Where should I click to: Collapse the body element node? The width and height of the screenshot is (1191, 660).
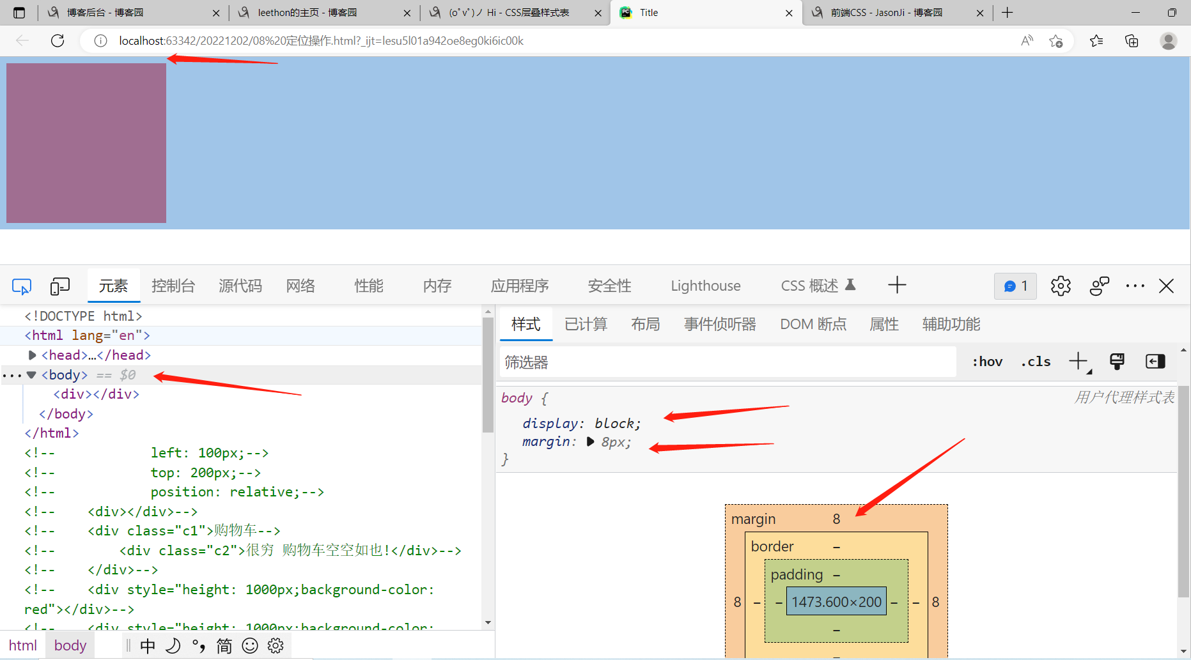[x=31, y=375]
